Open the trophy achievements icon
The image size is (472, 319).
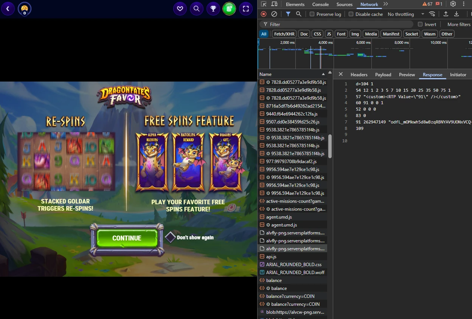[x=213, y=8]
